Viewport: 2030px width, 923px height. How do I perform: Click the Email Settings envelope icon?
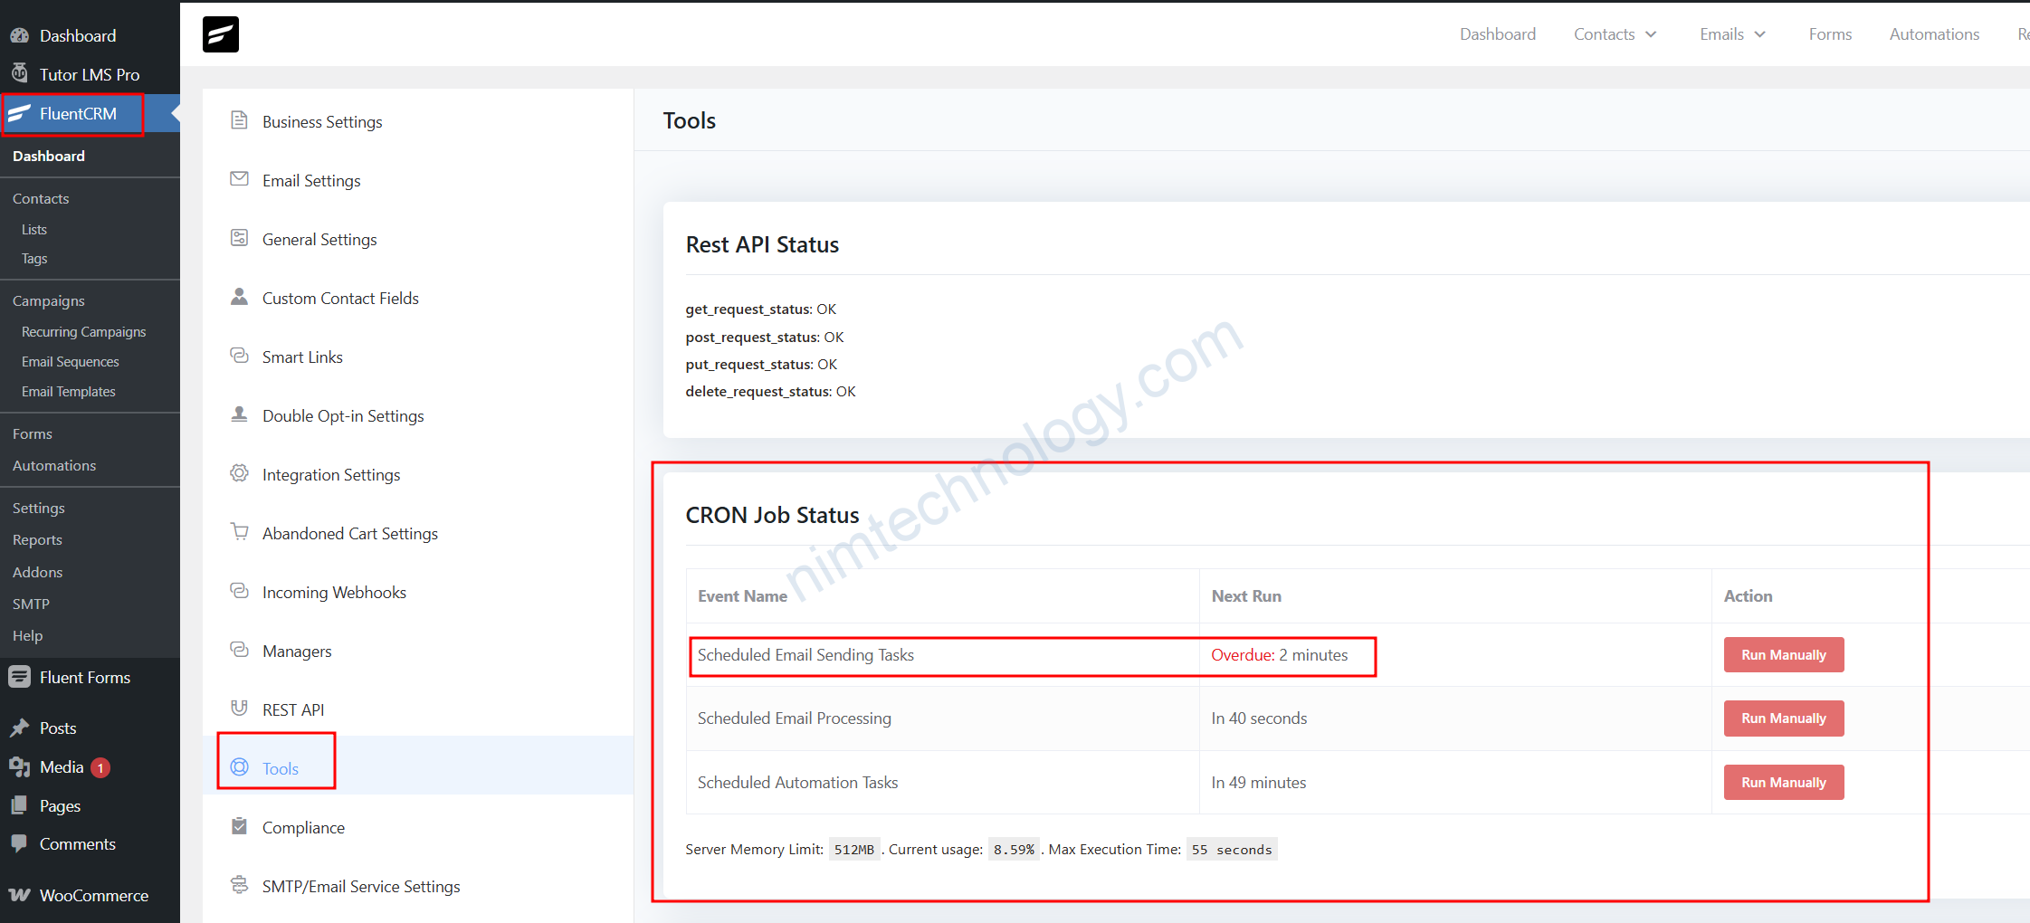[239, 179]
